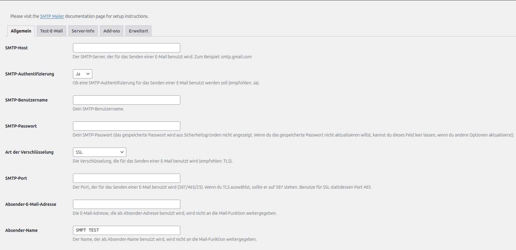Image resolution: width=516 pixels, height=250 pixels.
Task: Click the chevron arrow next to Ja
Action: coord(88,74)
